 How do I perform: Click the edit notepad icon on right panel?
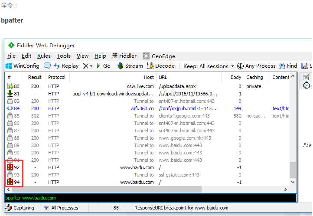[x=306, y=77]
